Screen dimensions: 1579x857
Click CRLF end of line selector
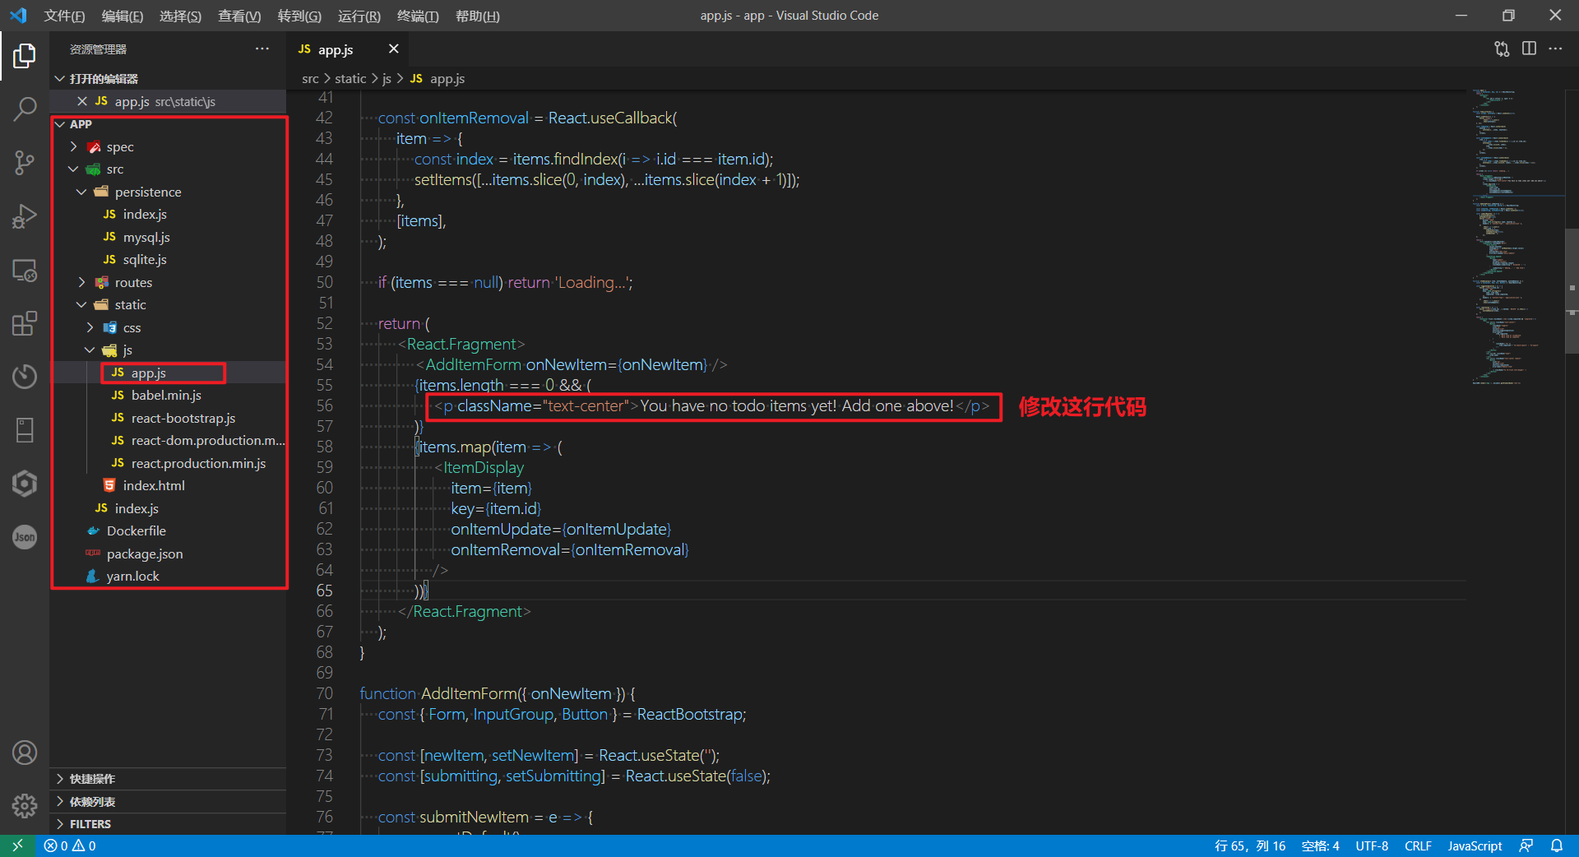click(1418, 845)
